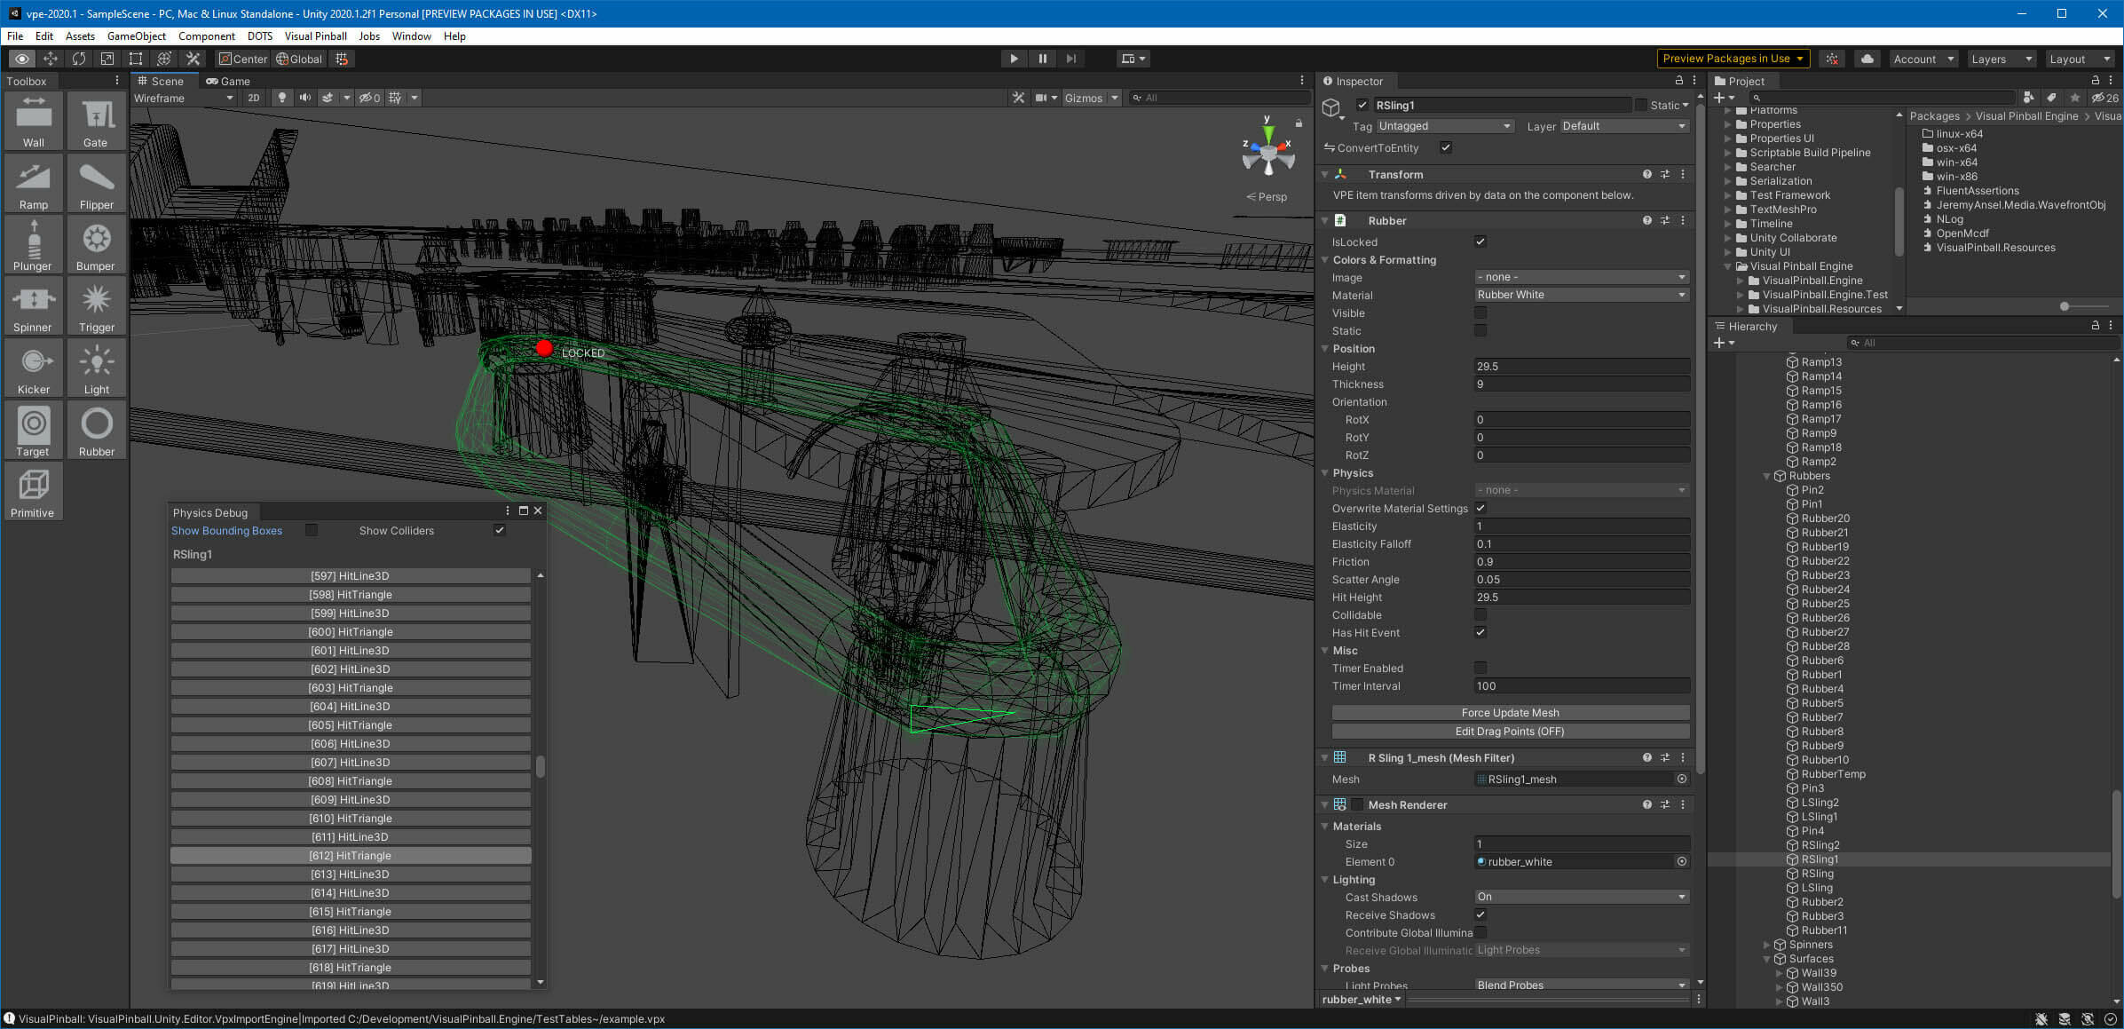Toggle Show Colliders checkbox

(500, 530)
